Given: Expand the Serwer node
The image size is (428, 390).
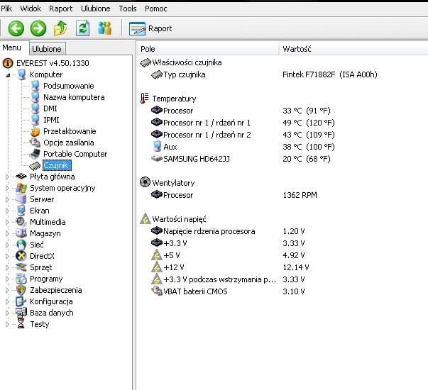Looking at the screenshot, I should (7, 199).
